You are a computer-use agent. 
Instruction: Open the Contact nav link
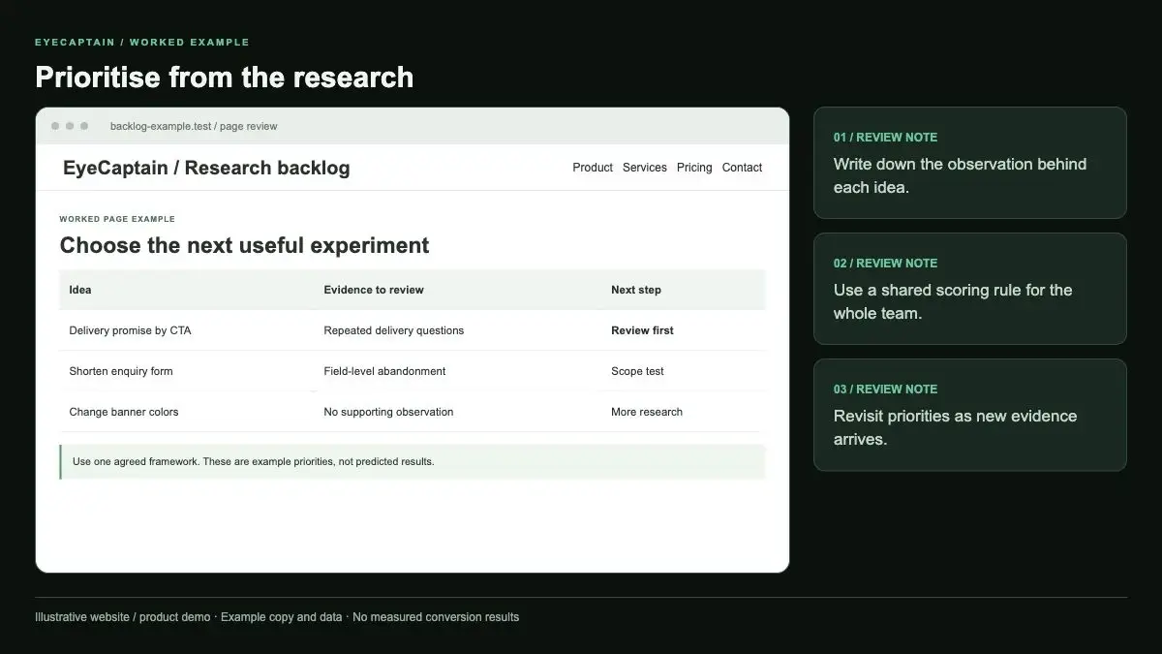742,168
